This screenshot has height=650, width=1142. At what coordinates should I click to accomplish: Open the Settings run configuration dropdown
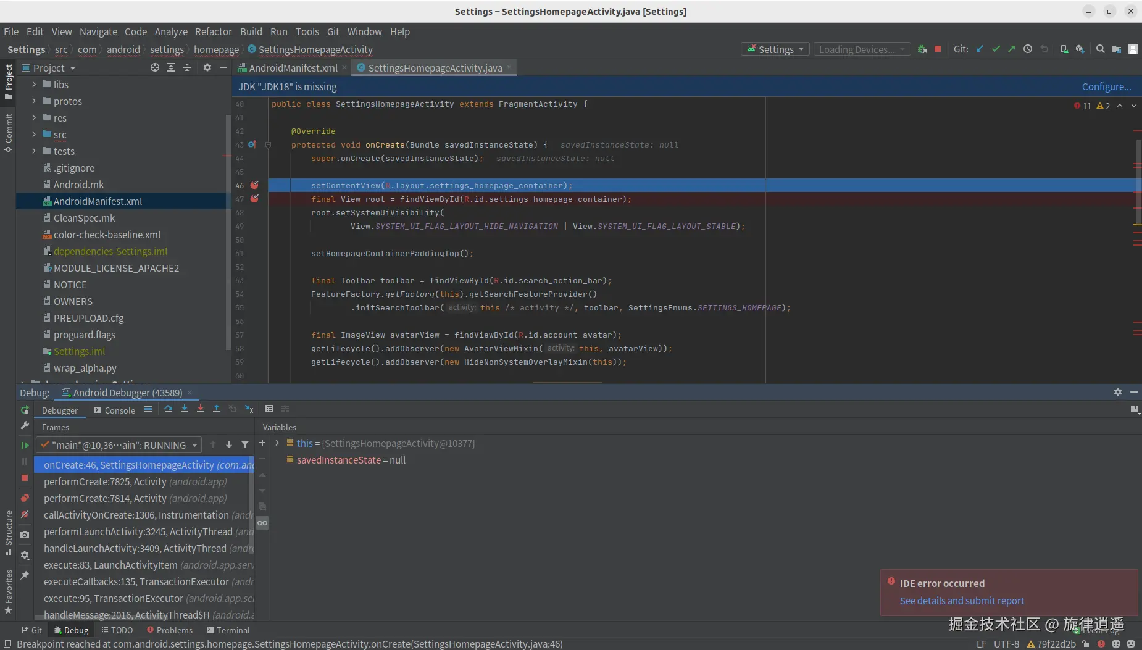click(x=775, y=49)
